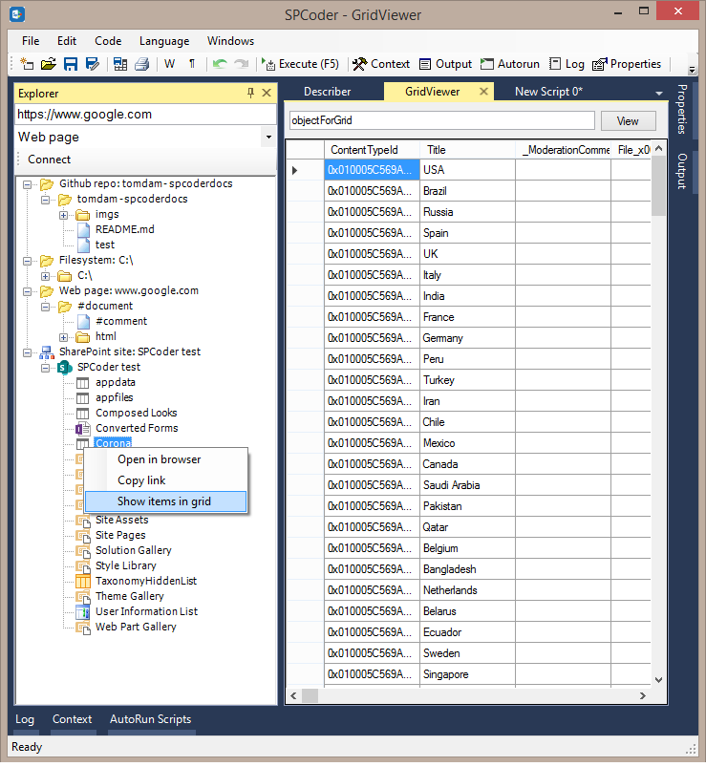Click the URL field with https://www.google.com
The image size is (706, 767).
[145, 115]
